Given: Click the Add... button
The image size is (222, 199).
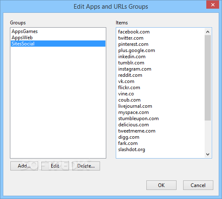Looking at the screenshot, I should point(24,166).
